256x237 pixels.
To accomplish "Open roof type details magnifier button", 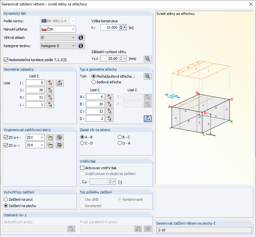I will (148, 76).
